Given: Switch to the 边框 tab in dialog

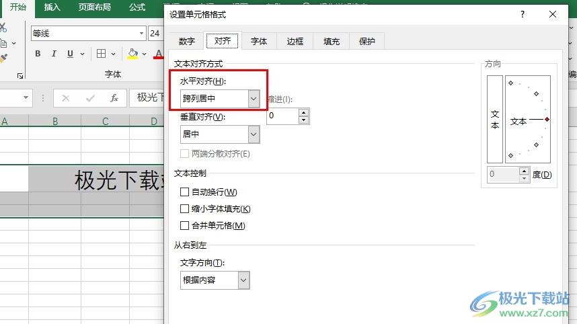Looking at the screenshot, I should [295, 41].
